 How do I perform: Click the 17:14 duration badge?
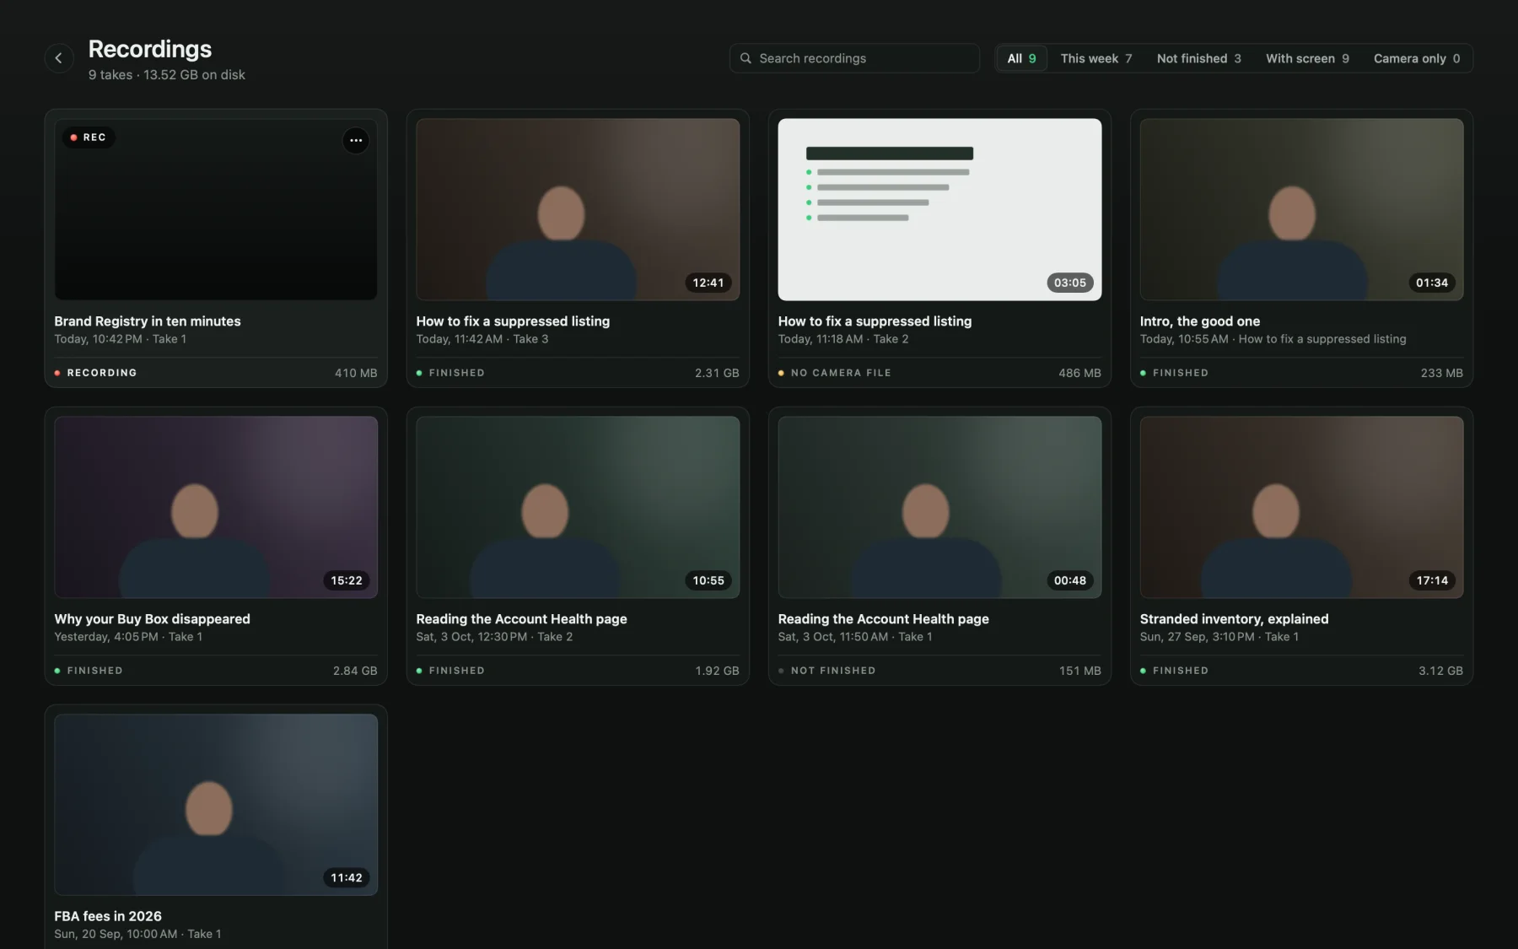(x=1432, y=580)
